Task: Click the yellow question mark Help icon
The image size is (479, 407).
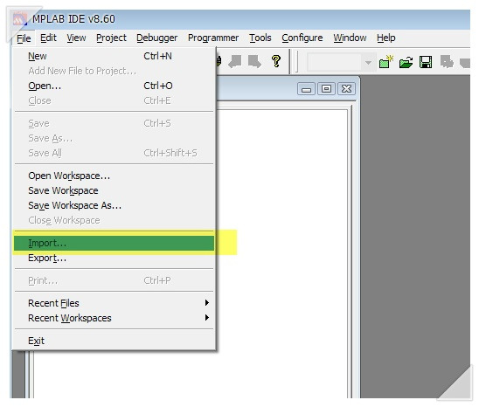Action: pyautogui.click(x=276, y=61)
